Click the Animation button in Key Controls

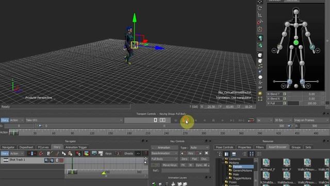coord(164,148)
